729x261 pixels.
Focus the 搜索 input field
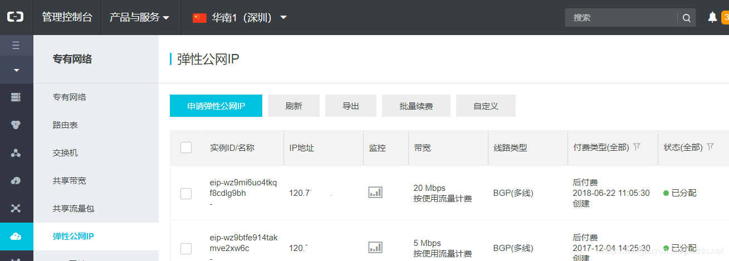point(622,17)
